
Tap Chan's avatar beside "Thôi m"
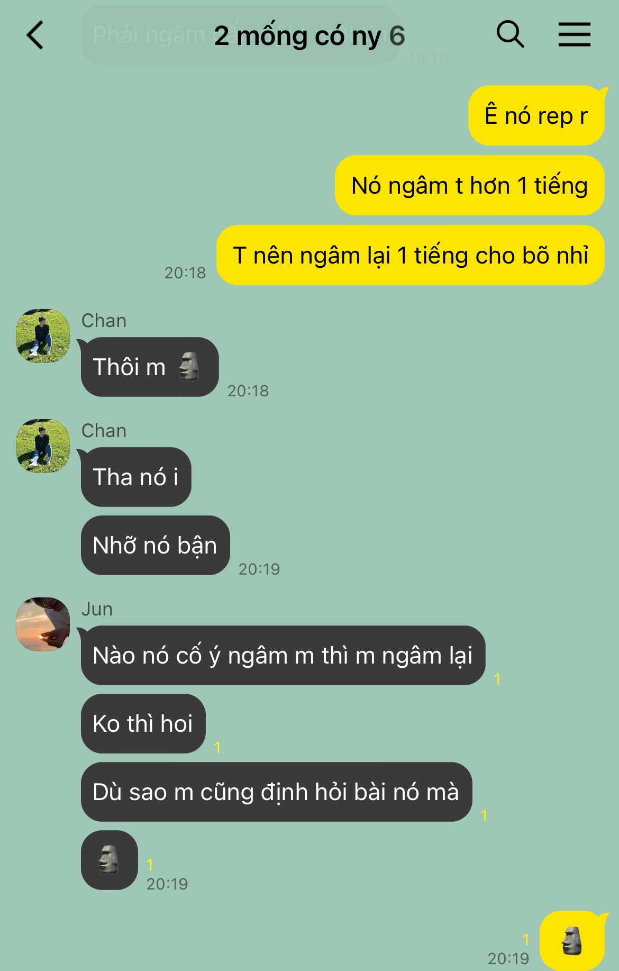pyautogui.click(x=43, y=336)
